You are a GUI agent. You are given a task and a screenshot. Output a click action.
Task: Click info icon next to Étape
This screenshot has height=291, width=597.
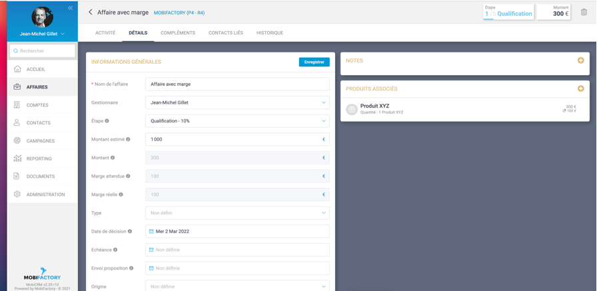[107, 121]
